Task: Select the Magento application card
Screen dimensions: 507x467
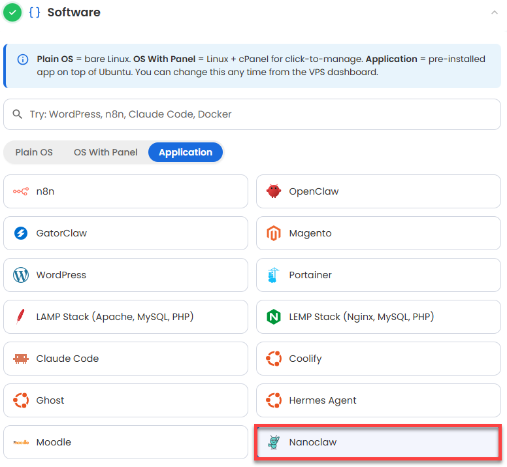Action: [x=379, y=233]
